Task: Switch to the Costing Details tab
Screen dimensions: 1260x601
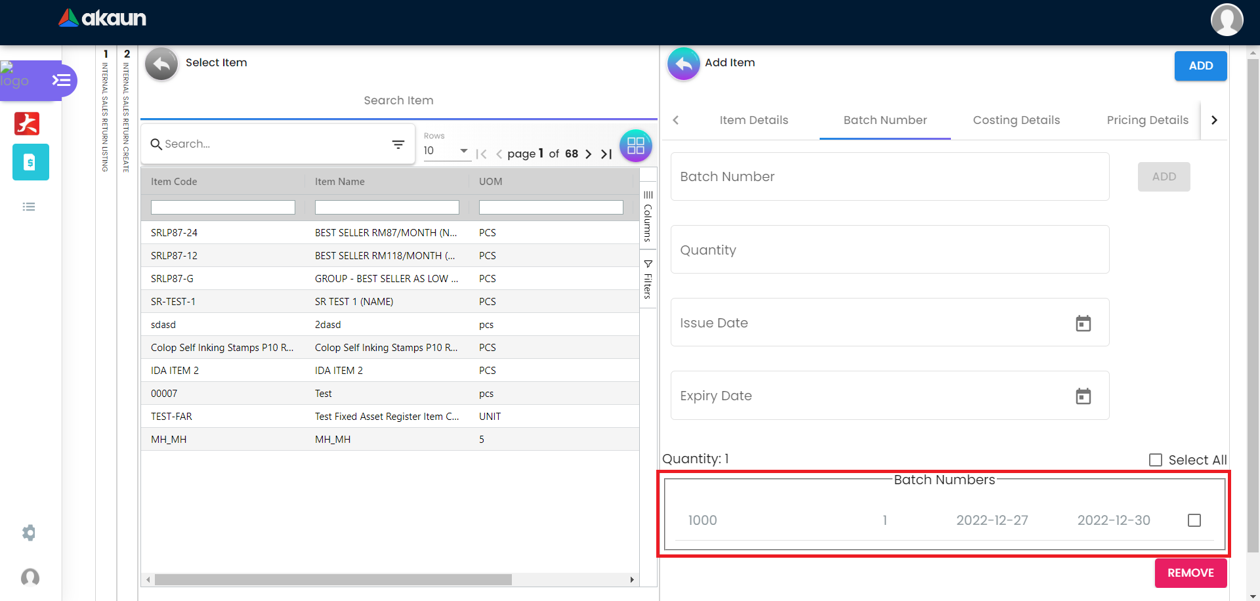Action: pos(1016,120)
